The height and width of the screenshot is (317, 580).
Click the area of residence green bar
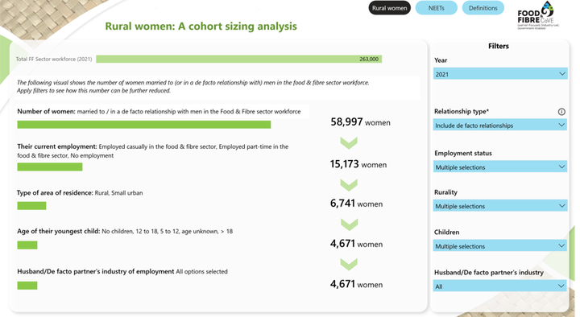31,206
